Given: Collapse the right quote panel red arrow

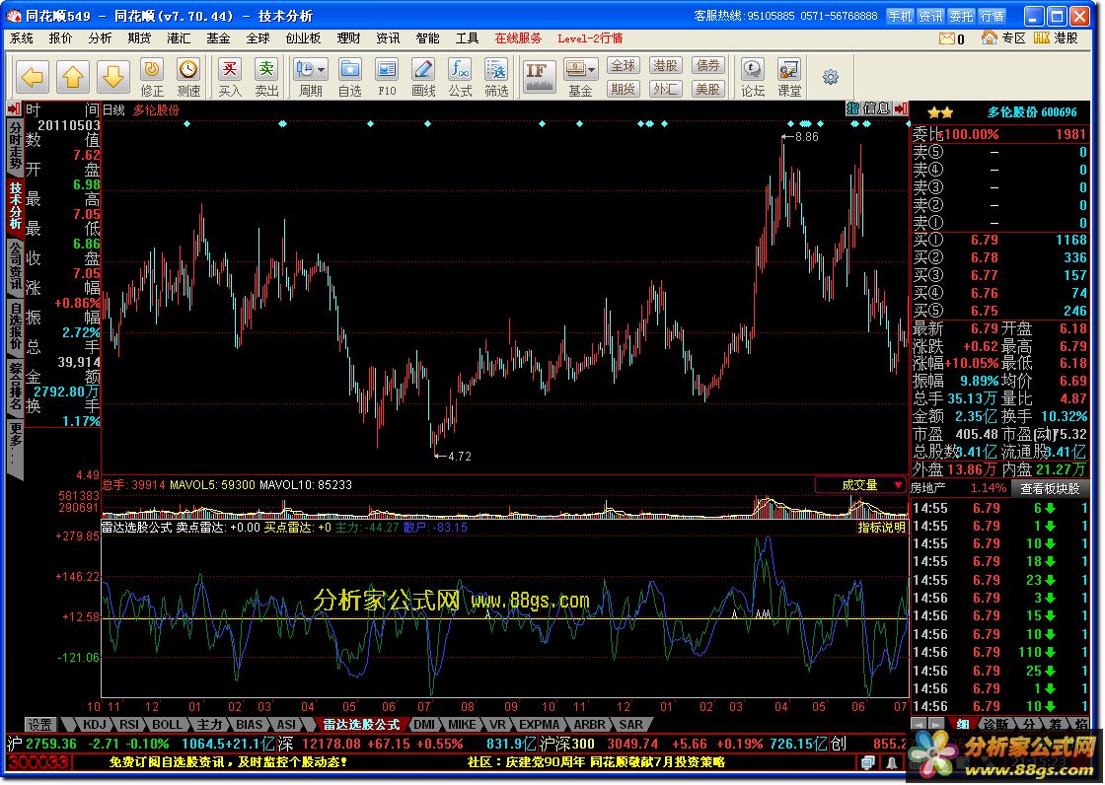Looking at the screenshot, I should point(901,108).
